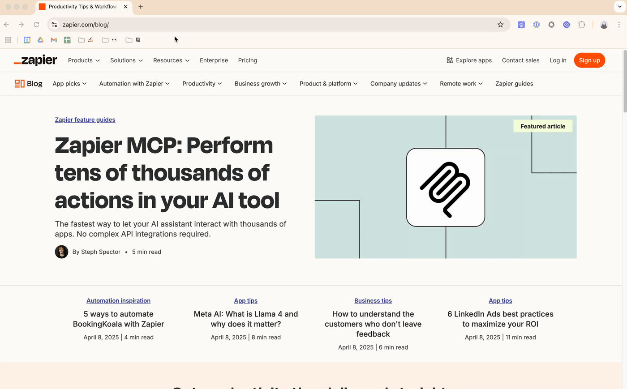Screen dimensions: 627x389
Task: Open site information icon beside the URL
Action: tap(54, 25)
